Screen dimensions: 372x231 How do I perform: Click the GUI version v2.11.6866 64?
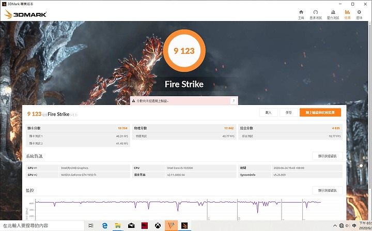pos(176,175)
